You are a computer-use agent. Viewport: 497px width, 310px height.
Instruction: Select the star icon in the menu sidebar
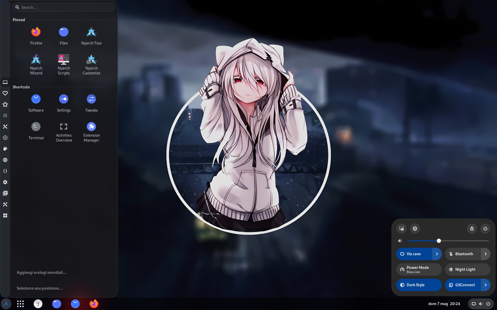(5, 104)
